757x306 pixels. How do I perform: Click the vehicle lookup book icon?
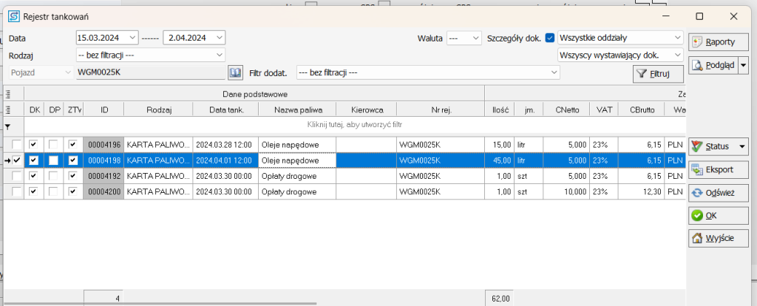point(235,72)
